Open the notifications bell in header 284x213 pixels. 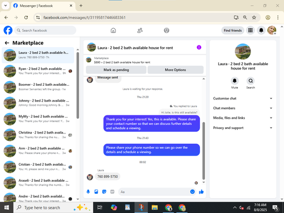tap(261, 30)
